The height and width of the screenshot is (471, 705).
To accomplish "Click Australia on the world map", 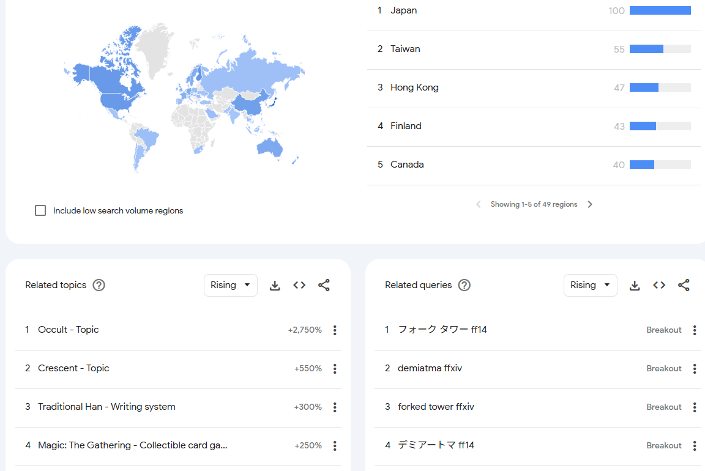I will click(x=269, y=147).
